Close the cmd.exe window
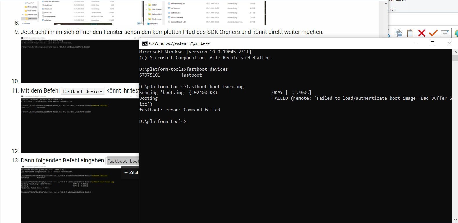 [449, 43]
